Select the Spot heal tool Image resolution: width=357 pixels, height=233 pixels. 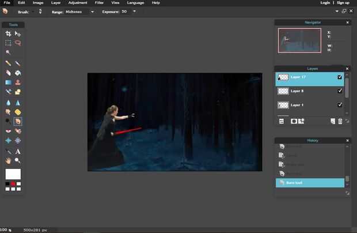pyautogui.click(x=18, y=131)
